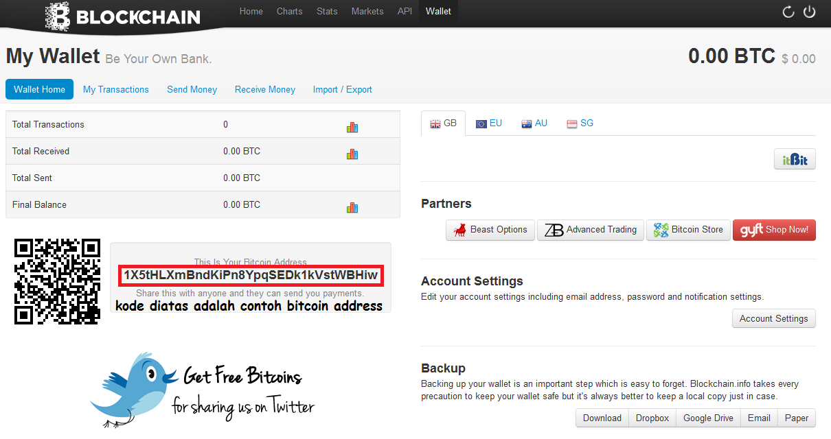Click the Backup heading
This screenshot has width=831, height=439.
click(443, 368)
